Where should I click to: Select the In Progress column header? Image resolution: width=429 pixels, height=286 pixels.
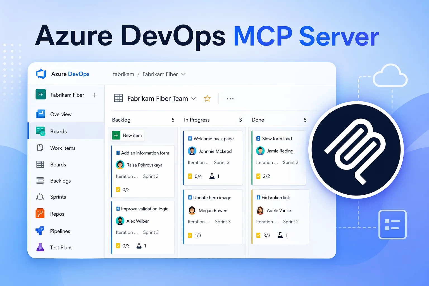(x=197, y=120)
